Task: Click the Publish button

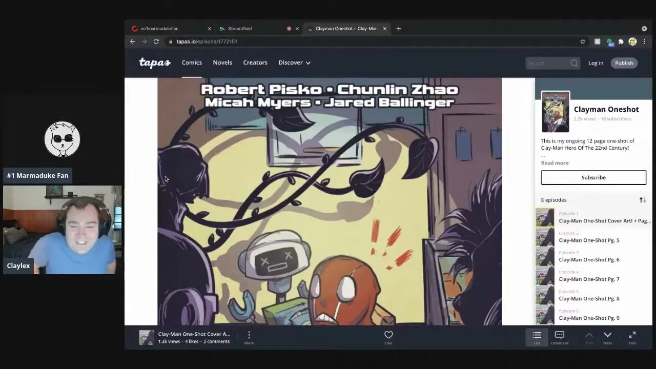Action: [624, 63]
